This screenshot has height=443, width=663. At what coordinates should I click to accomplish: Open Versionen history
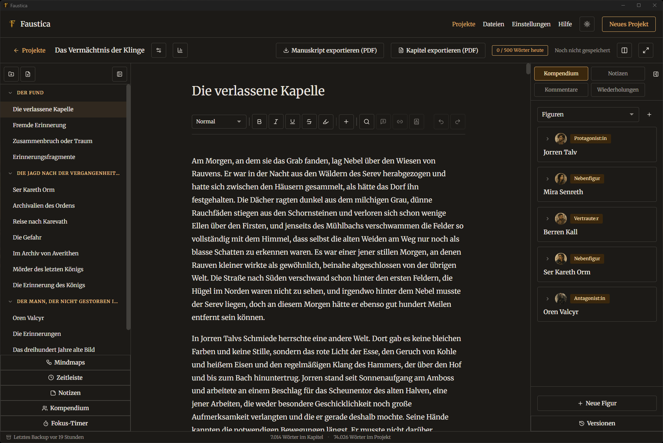pyautogui.click(x=597, y=423)
